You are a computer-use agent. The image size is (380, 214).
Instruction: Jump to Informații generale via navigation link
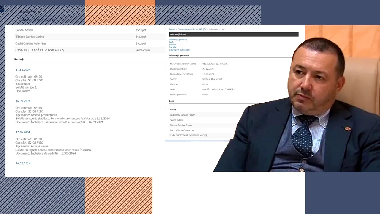point(178,40)
